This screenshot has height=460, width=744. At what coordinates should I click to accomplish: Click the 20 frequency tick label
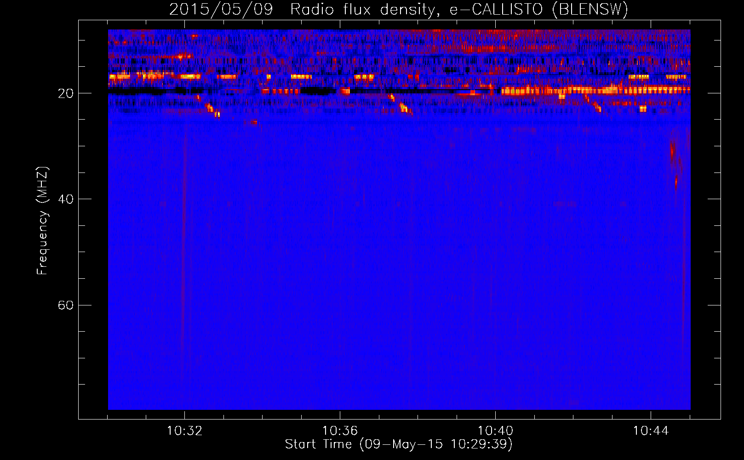point(66,93)
